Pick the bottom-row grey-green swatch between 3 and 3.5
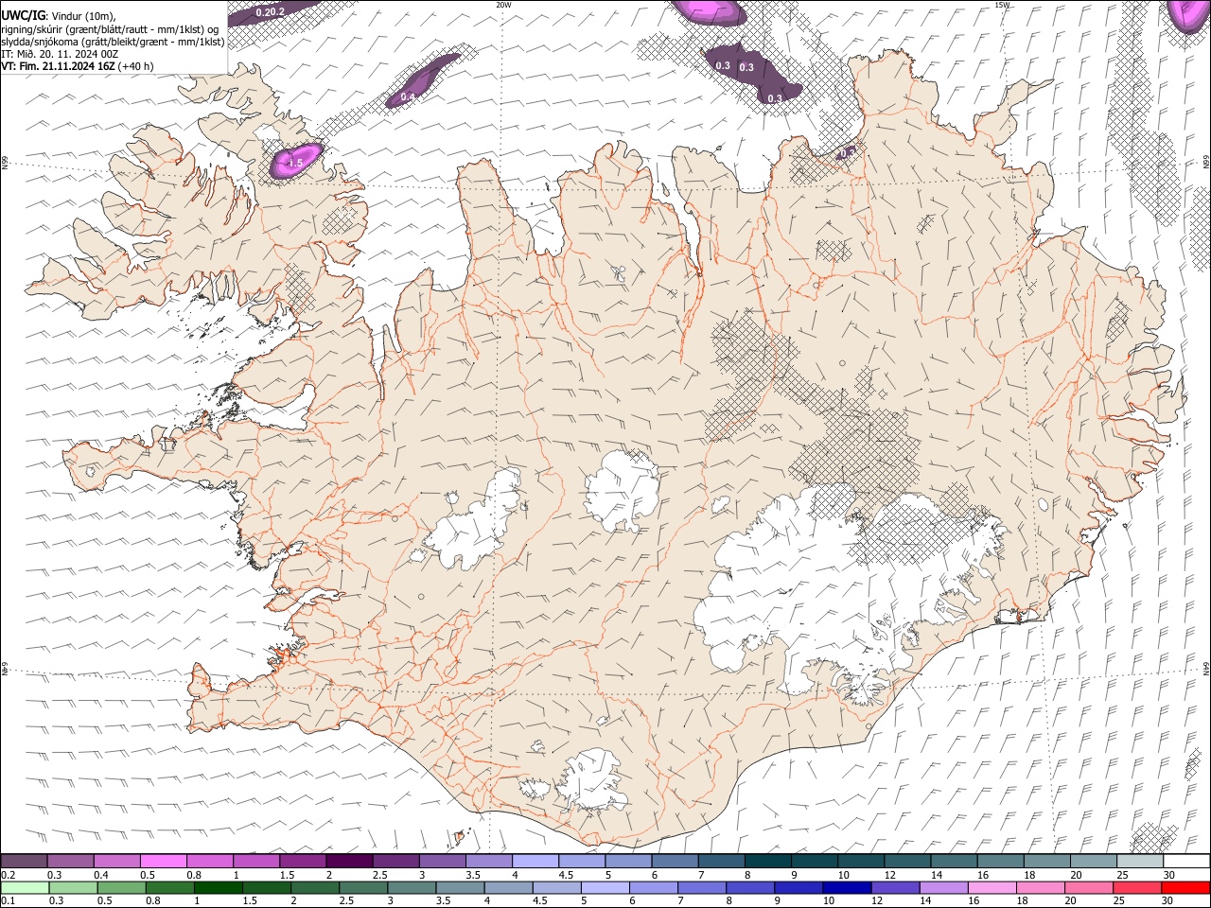The image size is (1211, 908). tap(411, 887)
